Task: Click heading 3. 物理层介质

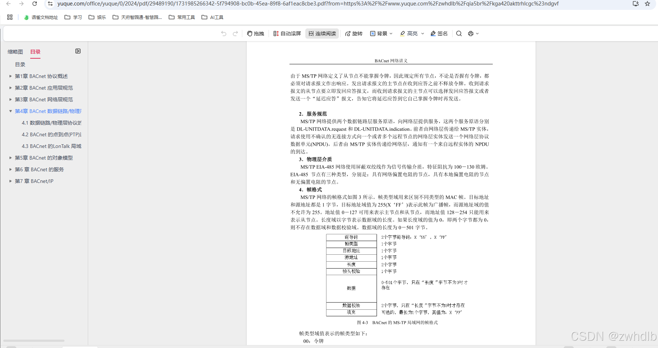Action: [315, 159]
